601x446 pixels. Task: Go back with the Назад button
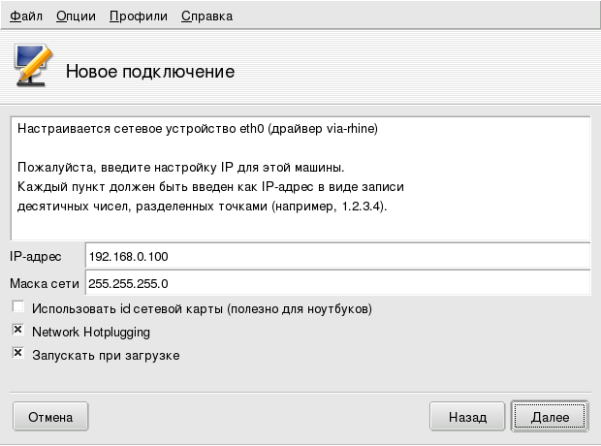(x=467, y=417)
